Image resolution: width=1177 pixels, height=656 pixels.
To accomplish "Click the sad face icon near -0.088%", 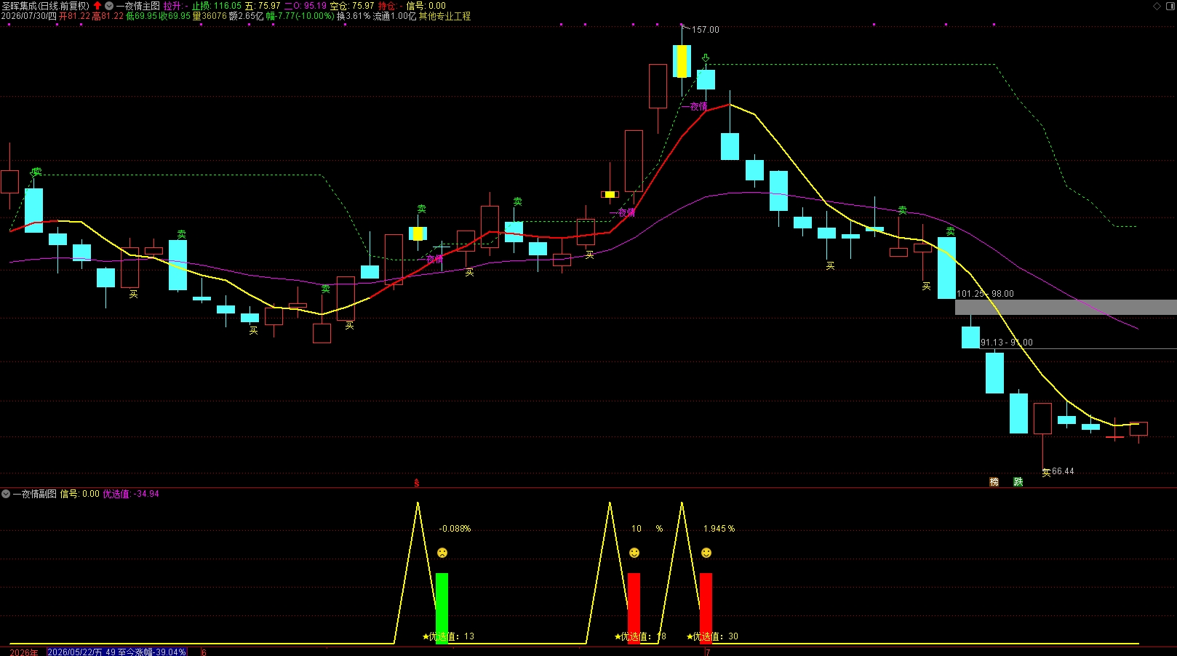I will point(442,553).
